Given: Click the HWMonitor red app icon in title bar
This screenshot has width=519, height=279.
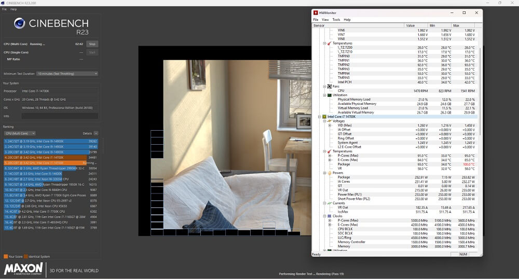Looking at the screenshot, I should coord(316,12).
